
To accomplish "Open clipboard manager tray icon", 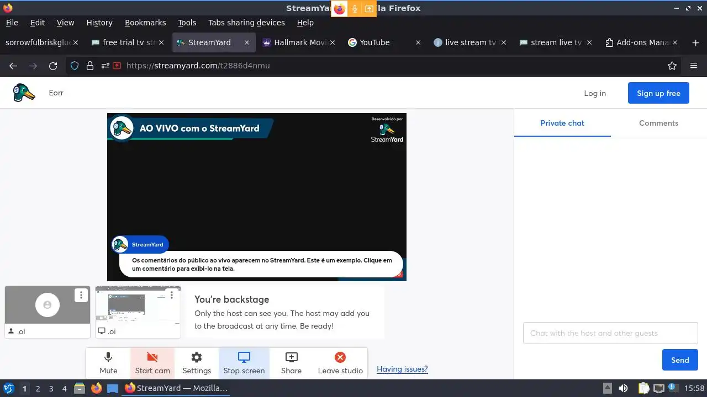I will coord(643,388).
